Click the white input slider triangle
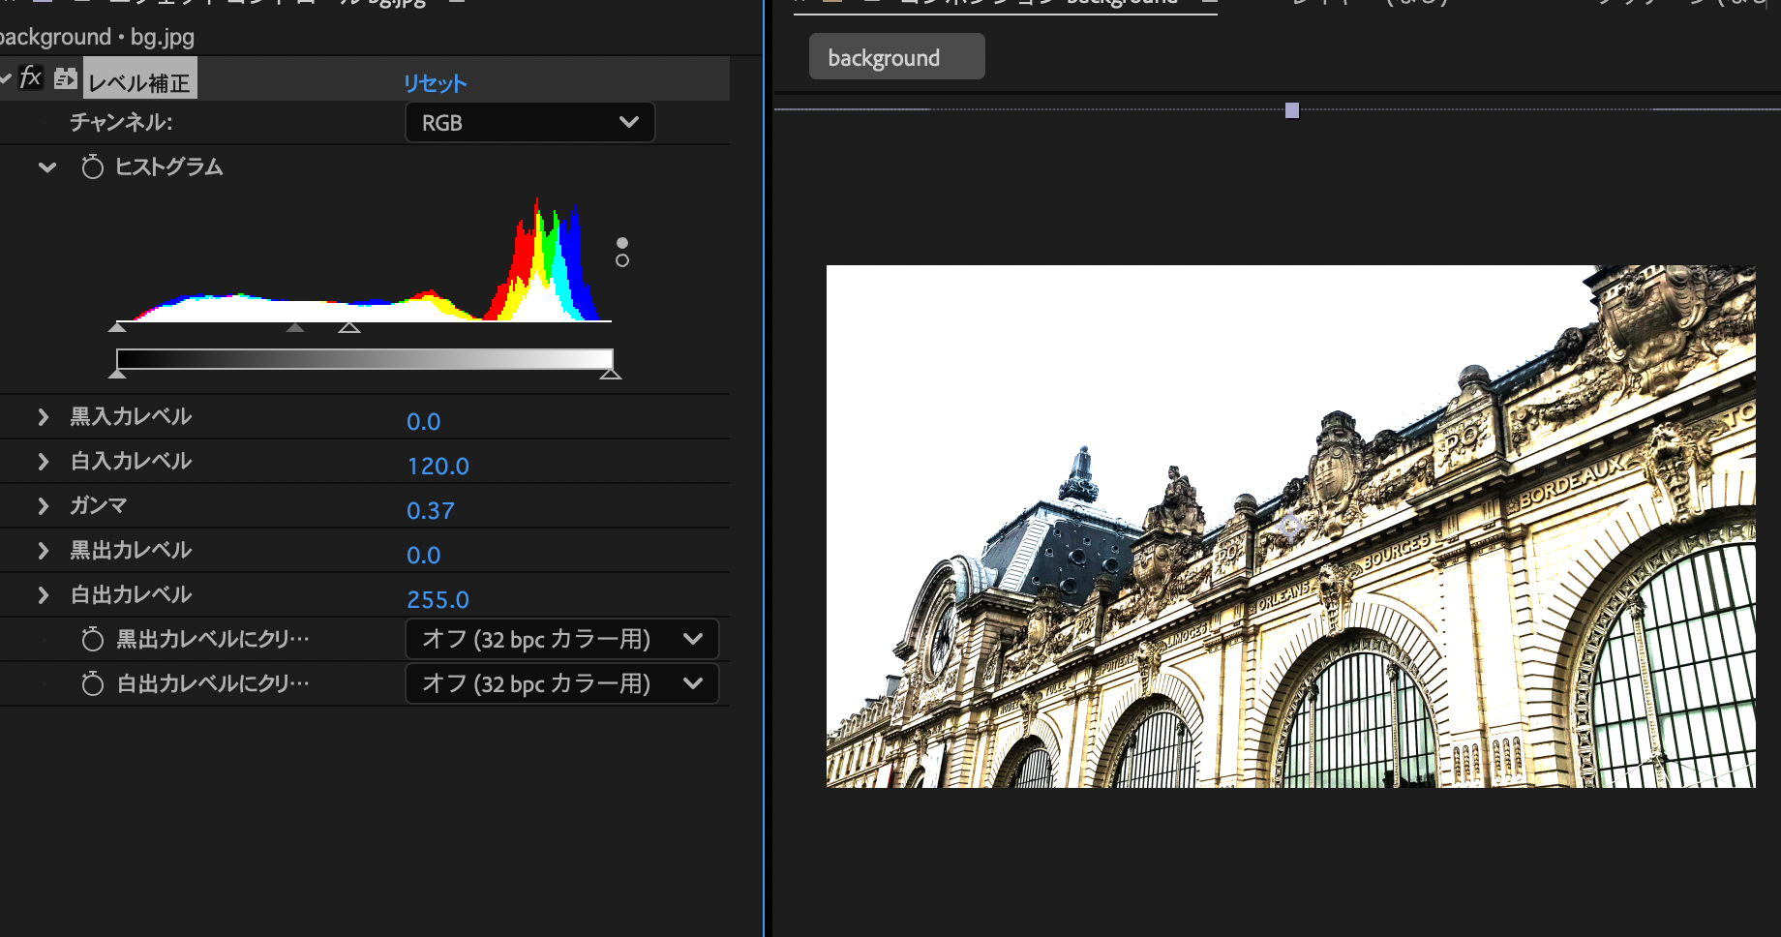The width and height of the screenshot is (1781, 937). pyautogui.click(x=349, y=328)
